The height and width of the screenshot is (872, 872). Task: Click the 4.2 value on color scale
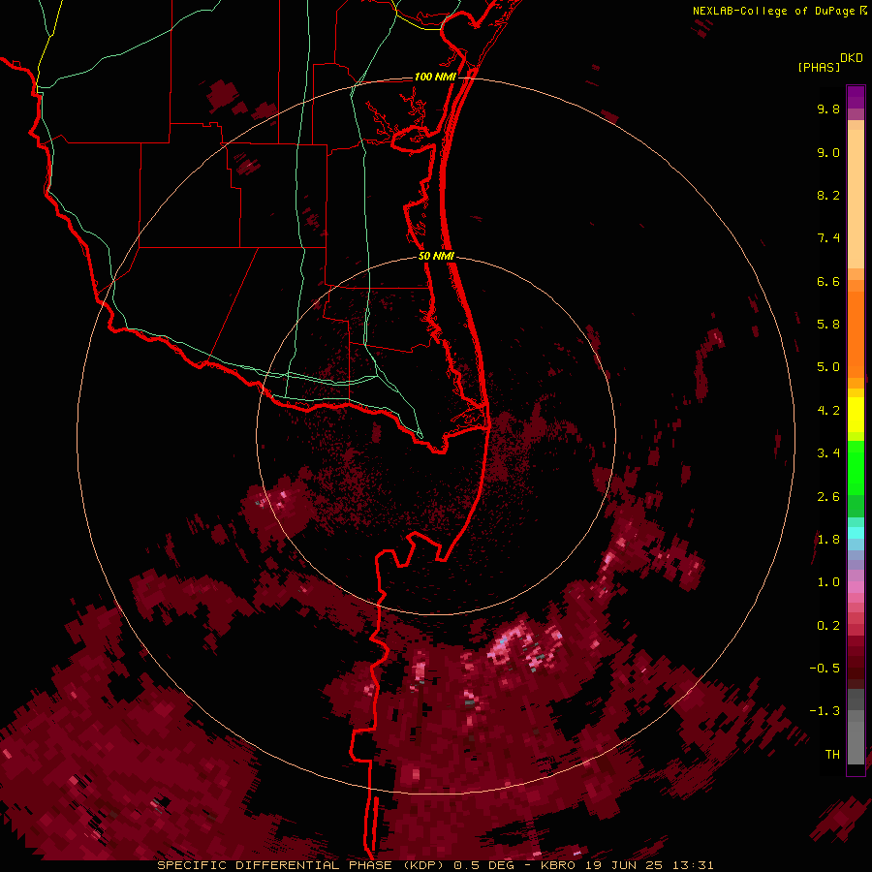coord(828,411)
